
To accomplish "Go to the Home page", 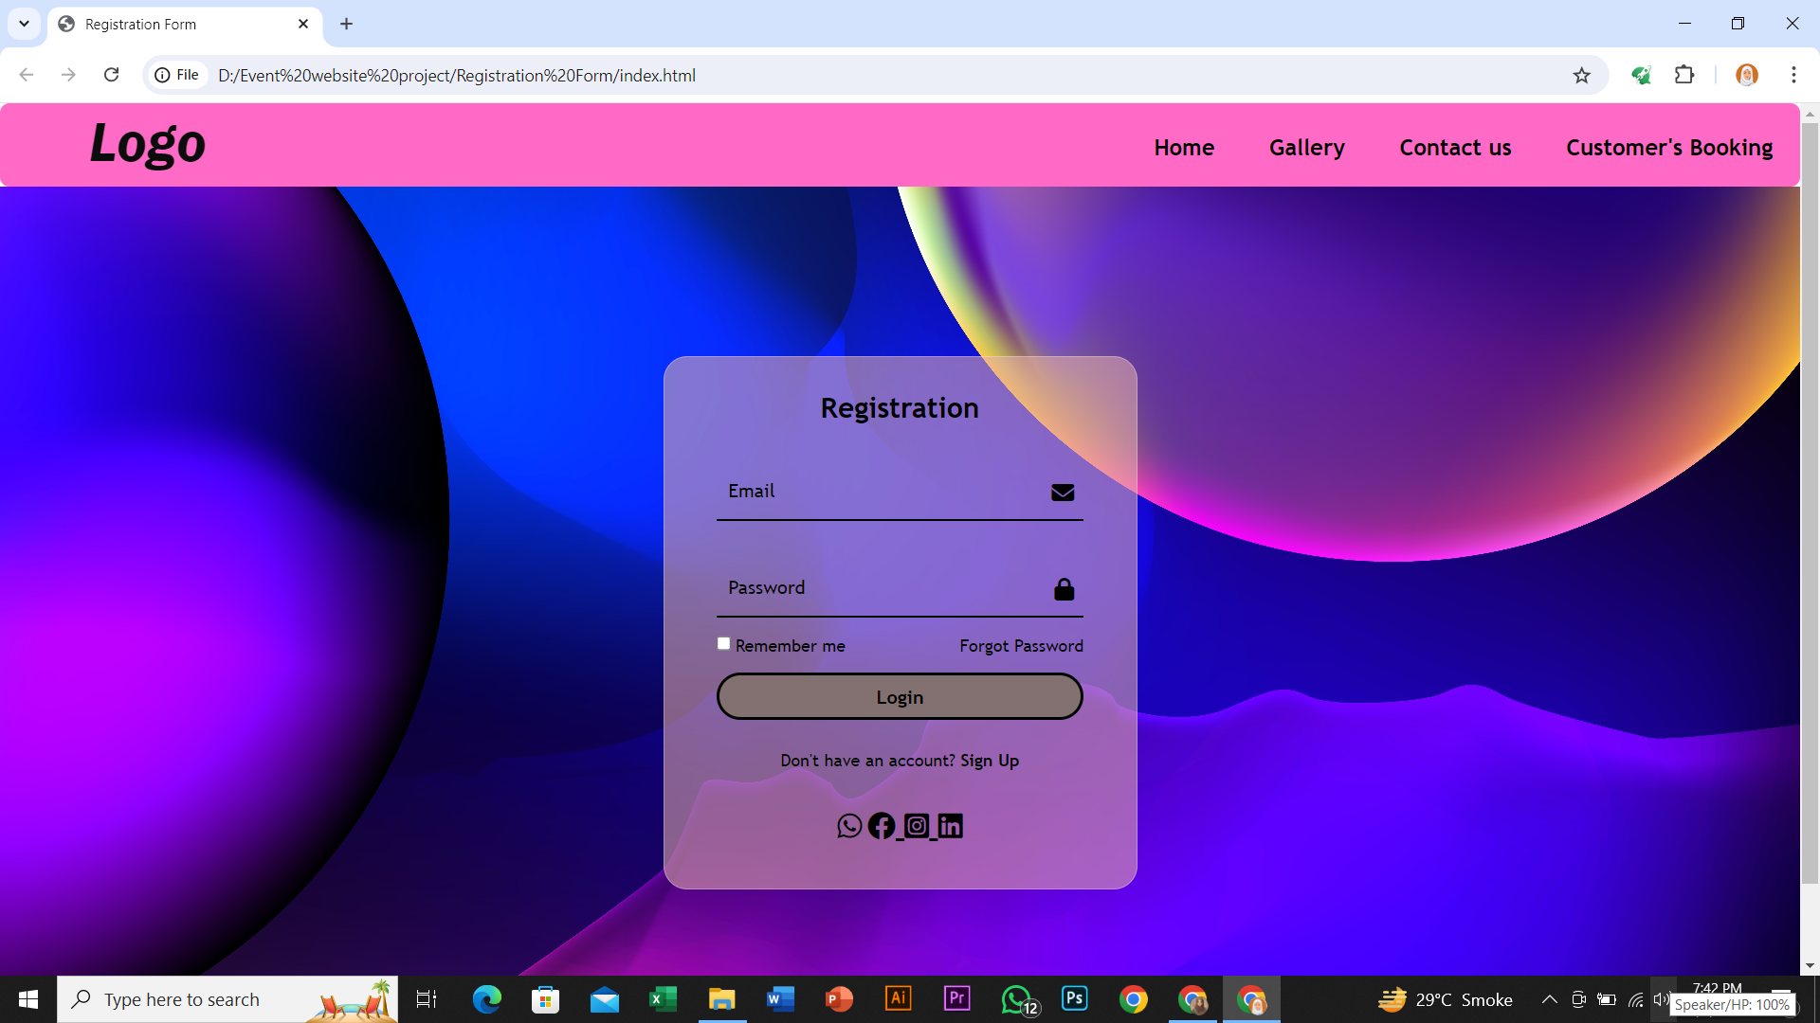I will (1184, 148).
